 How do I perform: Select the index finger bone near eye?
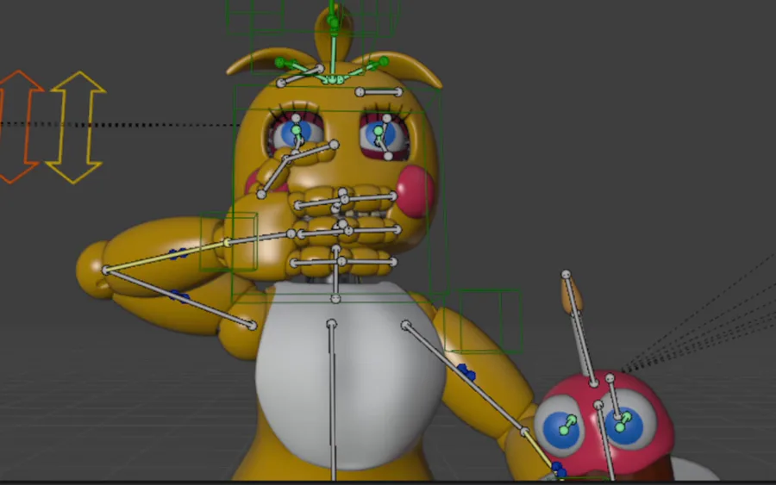310,152
